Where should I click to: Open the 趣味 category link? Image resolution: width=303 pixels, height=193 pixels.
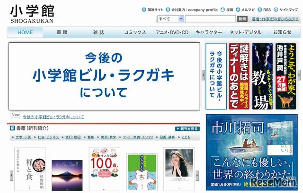[90, 137]
